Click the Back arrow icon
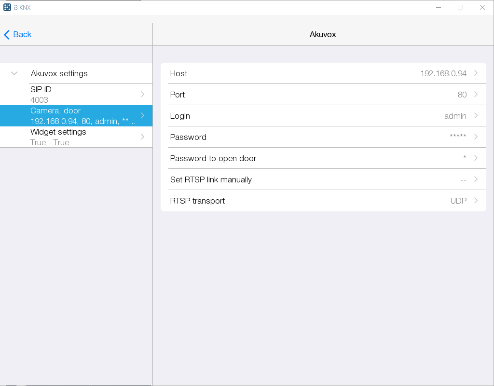Screen dimensions: 494x386 pos(7,35)
